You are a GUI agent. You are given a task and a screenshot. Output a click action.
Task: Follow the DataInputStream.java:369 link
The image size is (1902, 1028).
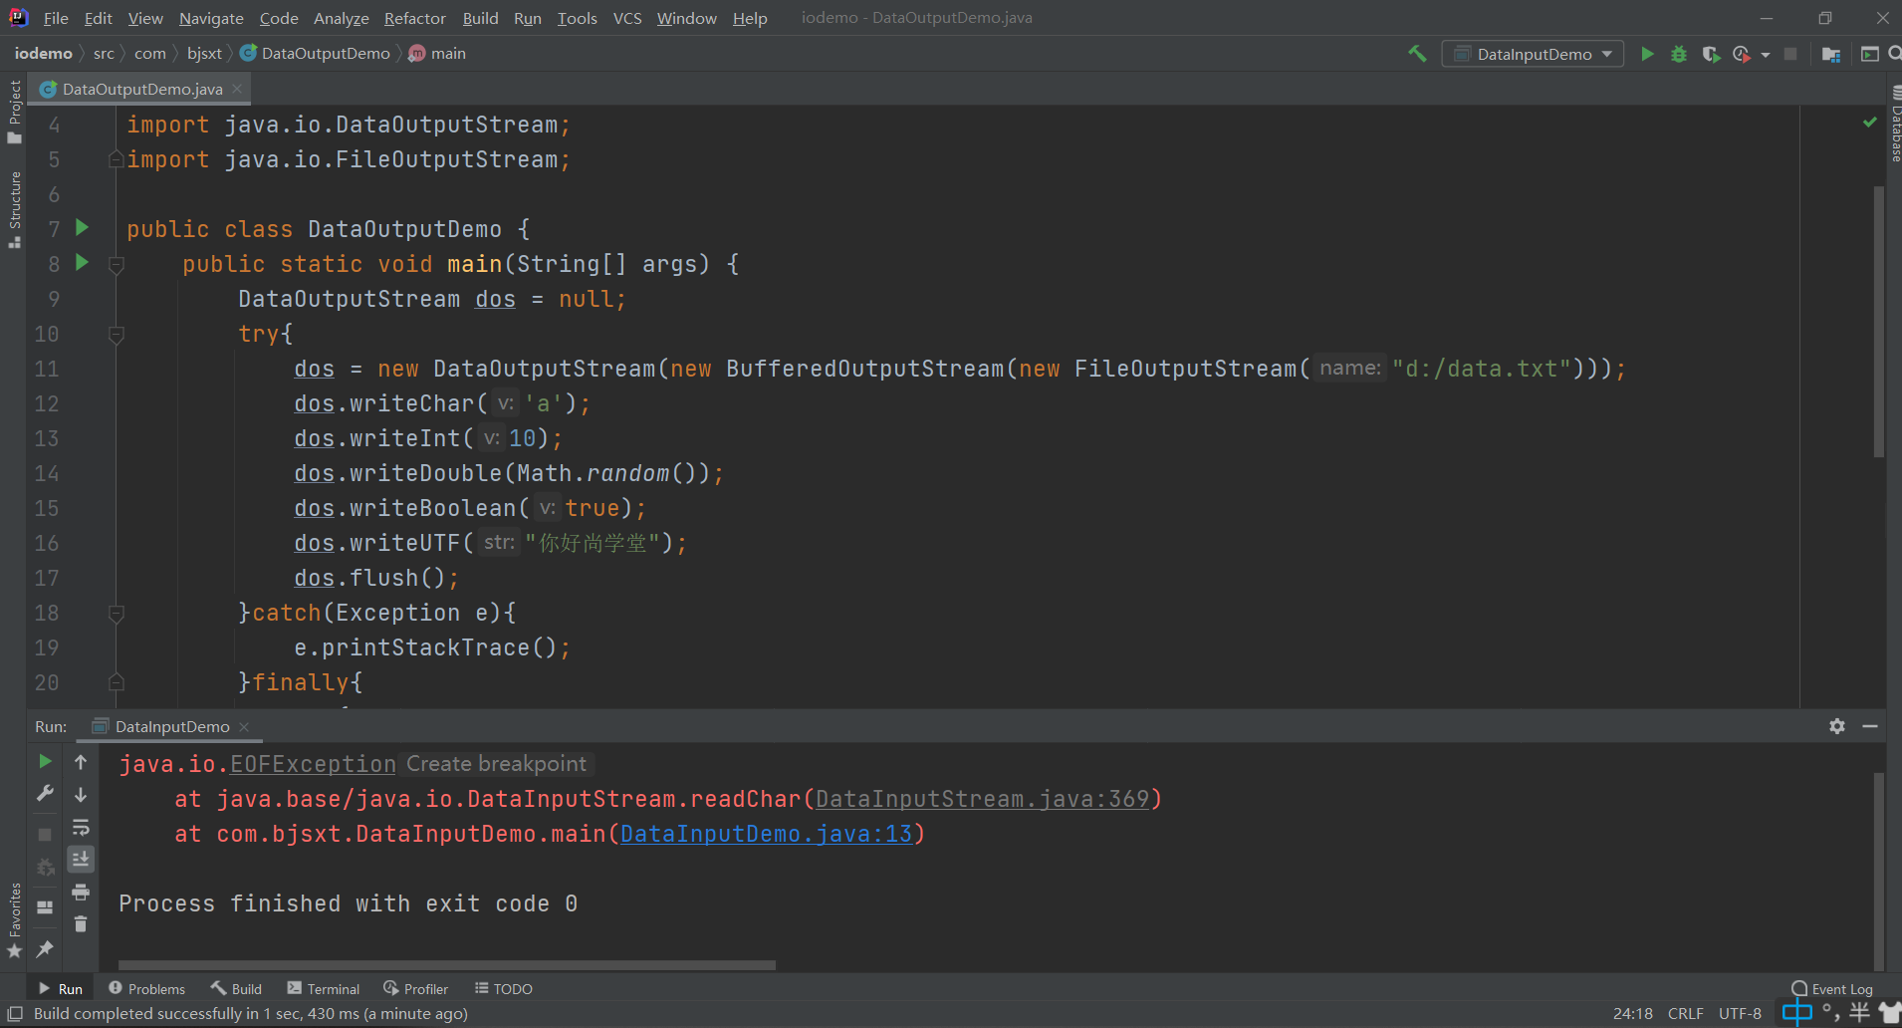pos(982,799)
